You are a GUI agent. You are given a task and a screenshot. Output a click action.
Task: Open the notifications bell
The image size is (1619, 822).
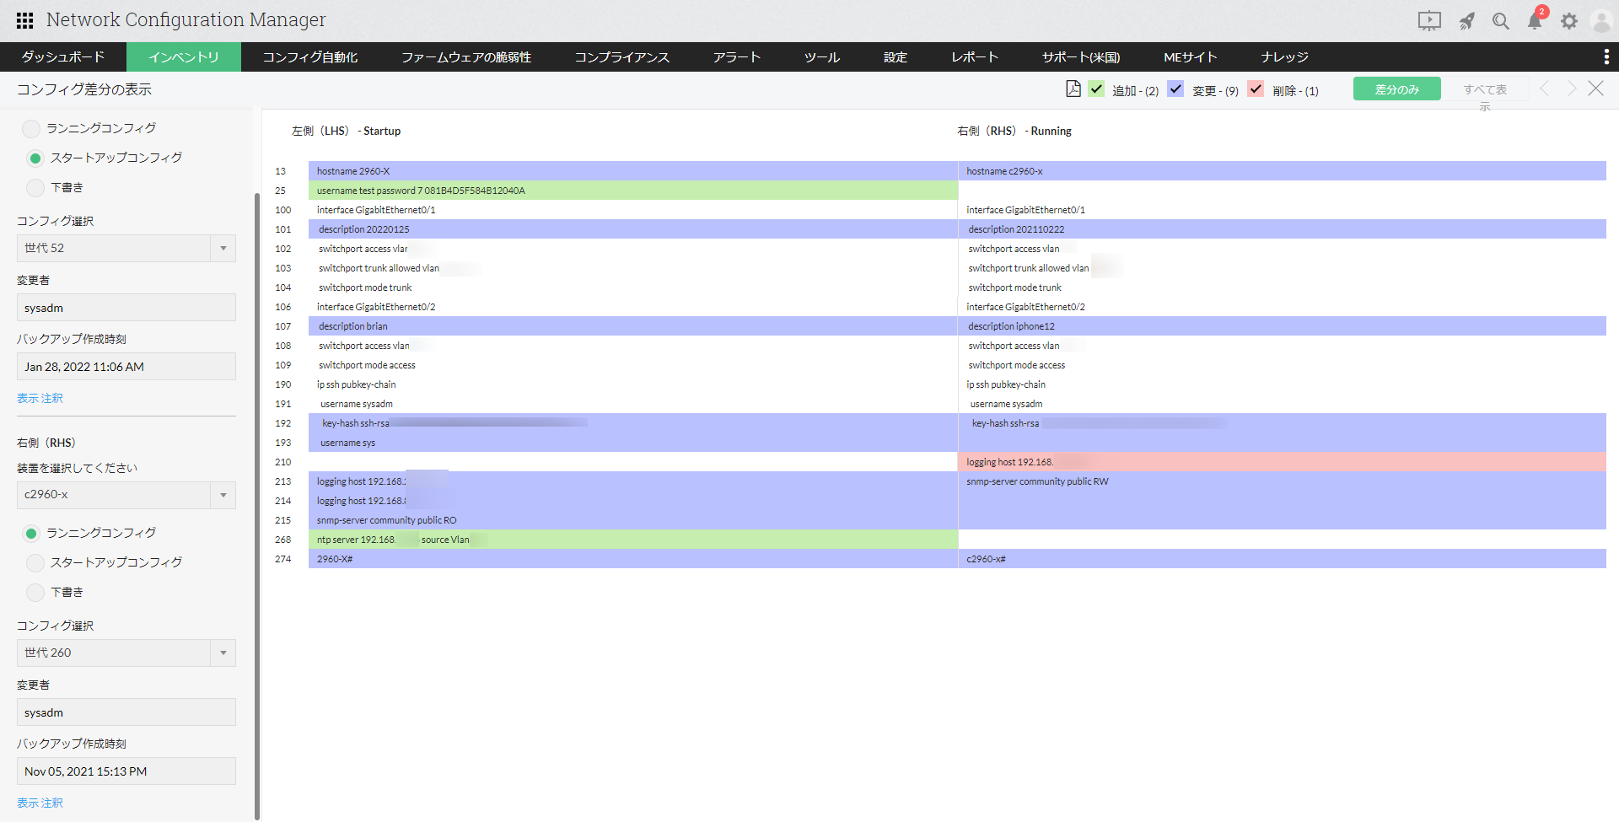pos(1535,21)
